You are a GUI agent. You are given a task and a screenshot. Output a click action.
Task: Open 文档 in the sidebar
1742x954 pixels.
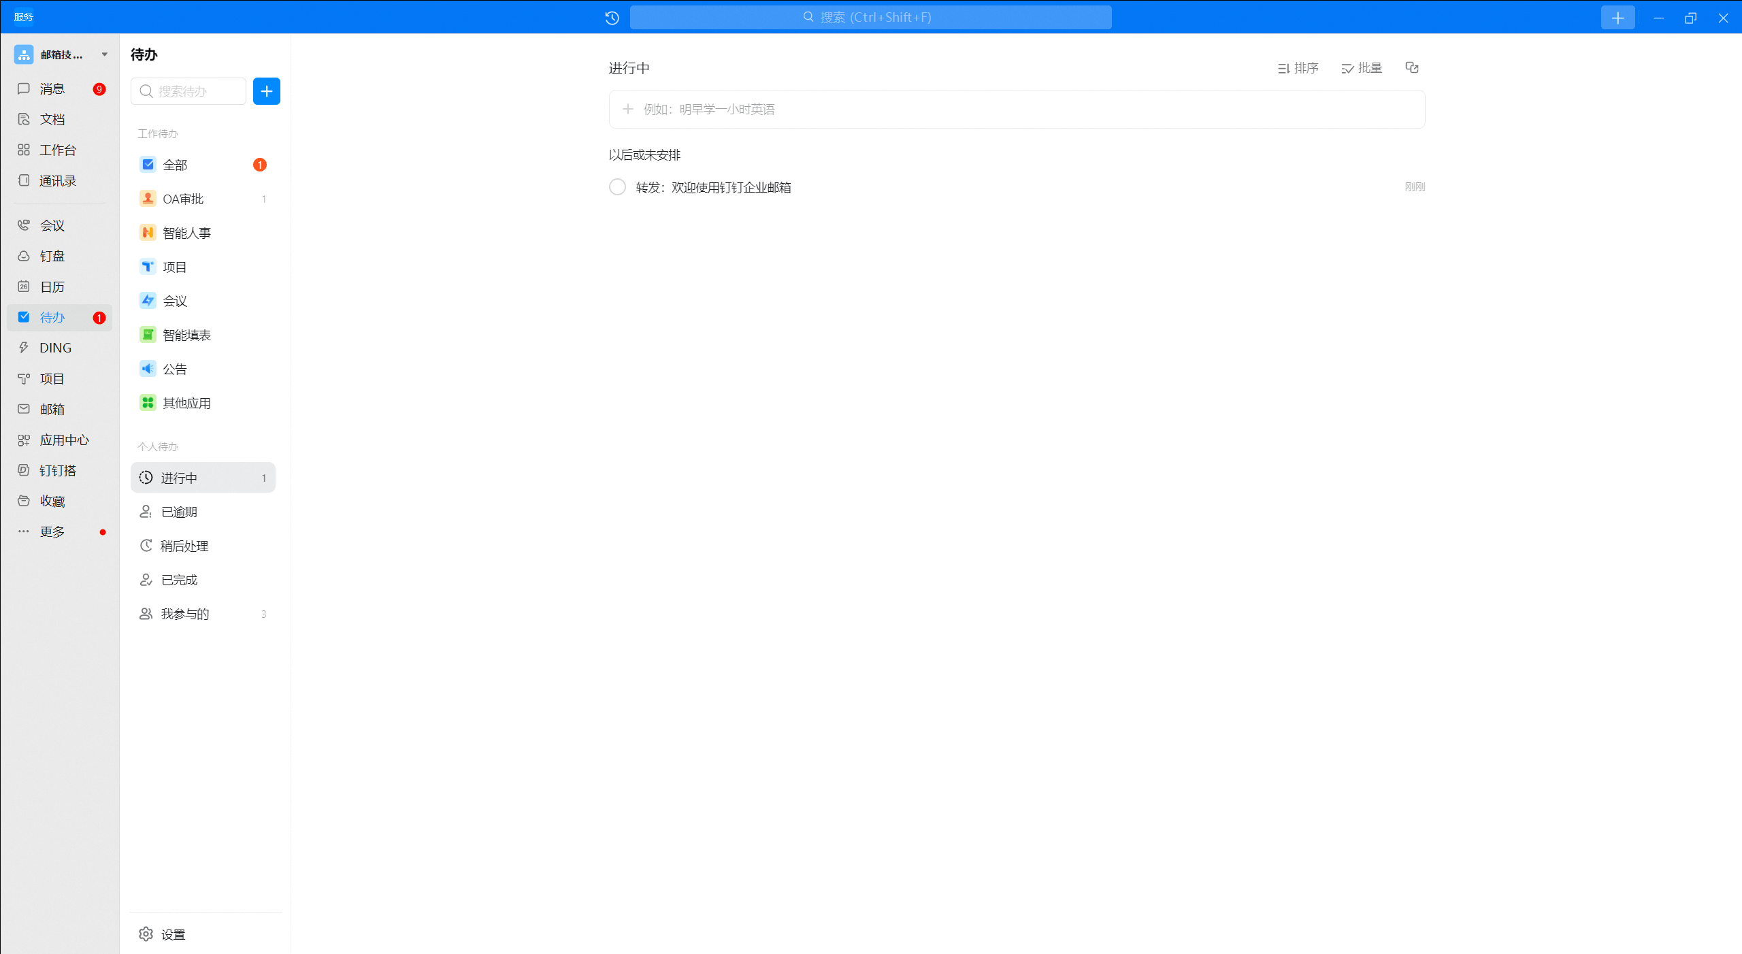(x=60, y=120)
